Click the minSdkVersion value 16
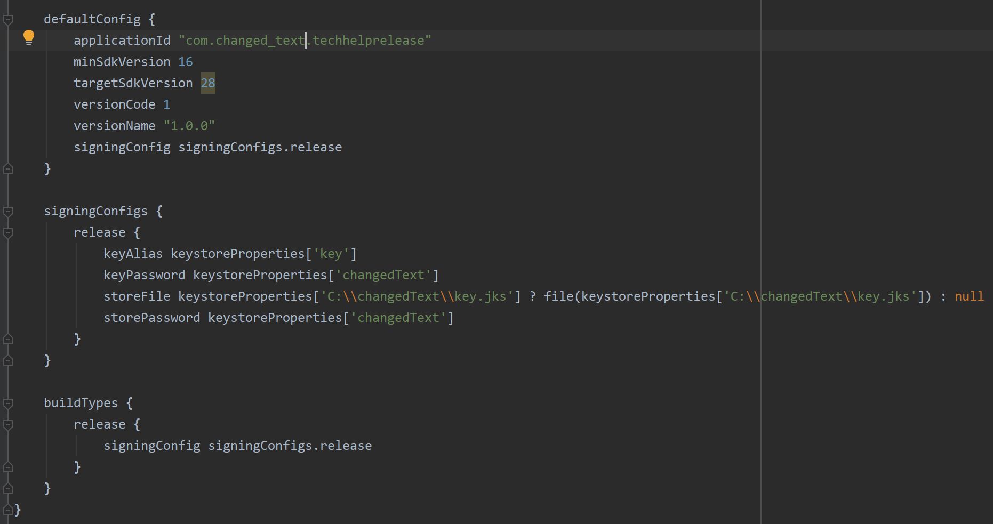The height and width of the screenshot is (524, 993). coord(187,61)
